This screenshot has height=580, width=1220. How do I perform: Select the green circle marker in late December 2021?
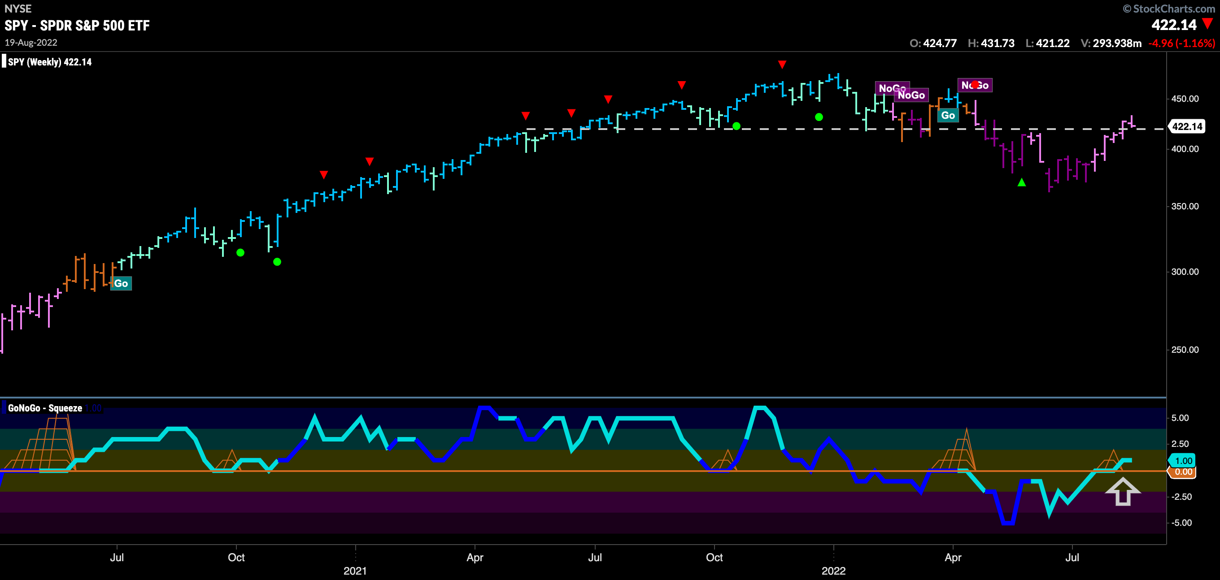coord(819,117)
